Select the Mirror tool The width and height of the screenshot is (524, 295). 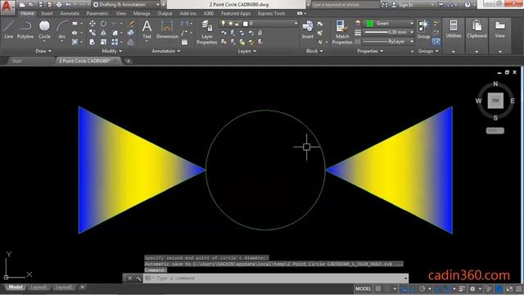[104, 33]
